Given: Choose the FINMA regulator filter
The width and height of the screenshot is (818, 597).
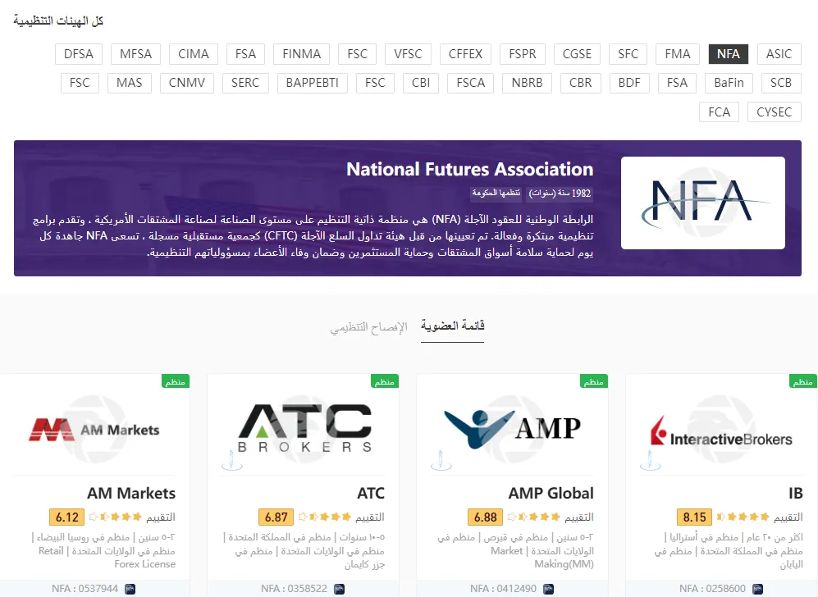Looking at the screenshot, I should 302,54.
